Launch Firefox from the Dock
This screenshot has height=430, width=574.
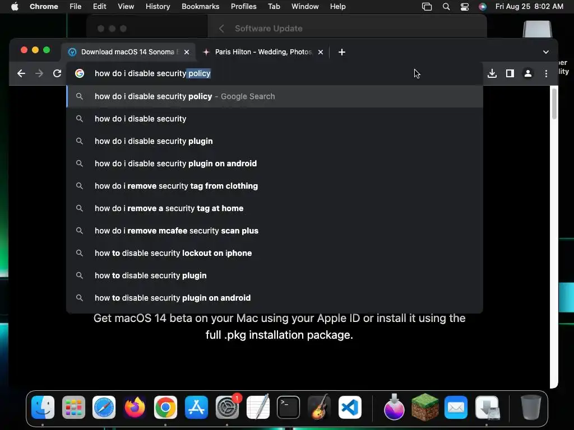point(135,408)
